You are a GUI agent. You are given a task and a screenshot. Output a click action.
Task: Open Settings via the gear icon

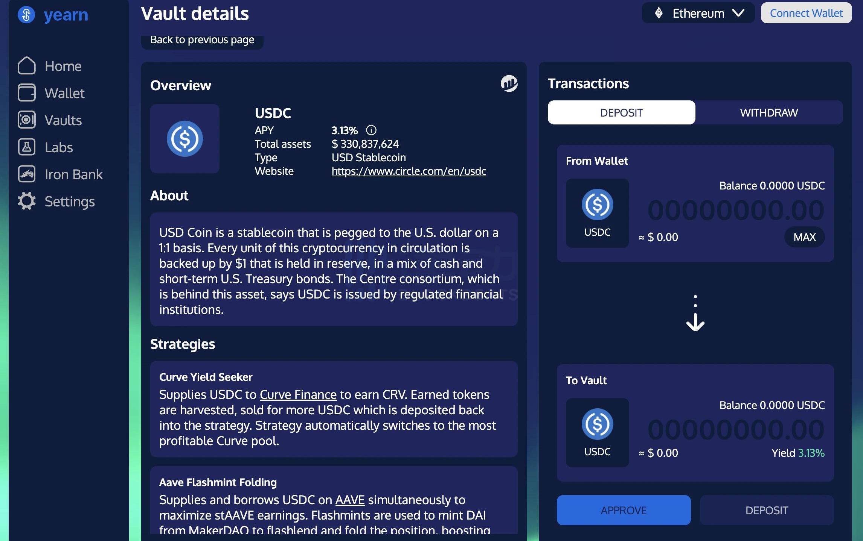tap(27, 202)
